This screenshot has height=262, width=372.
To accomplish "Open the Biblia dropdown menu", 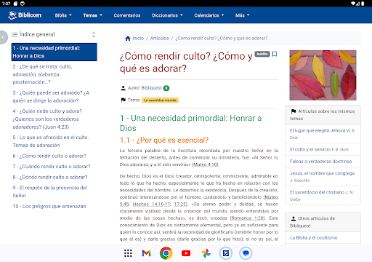I will pyautogui.click(x=63, y=15).
